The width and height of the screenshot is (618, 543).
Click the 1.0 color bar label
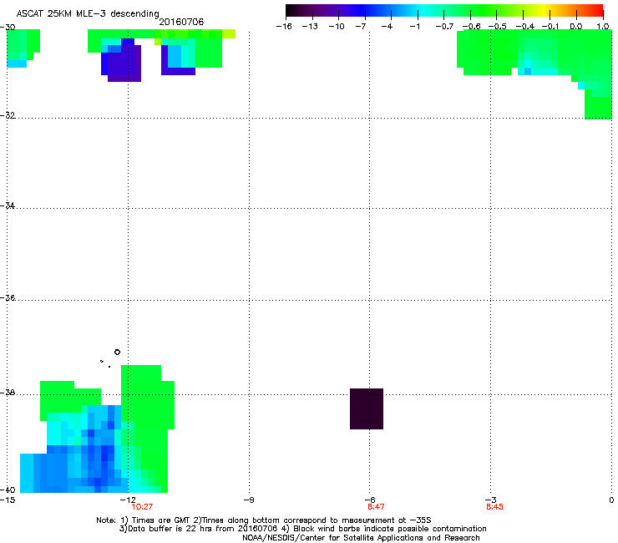click(x=603, y=27)
